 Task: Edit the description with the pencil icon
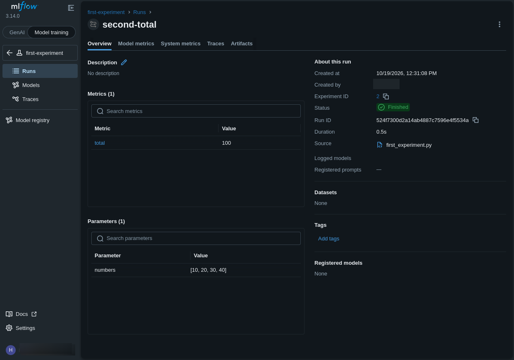(x=124, y=62)
